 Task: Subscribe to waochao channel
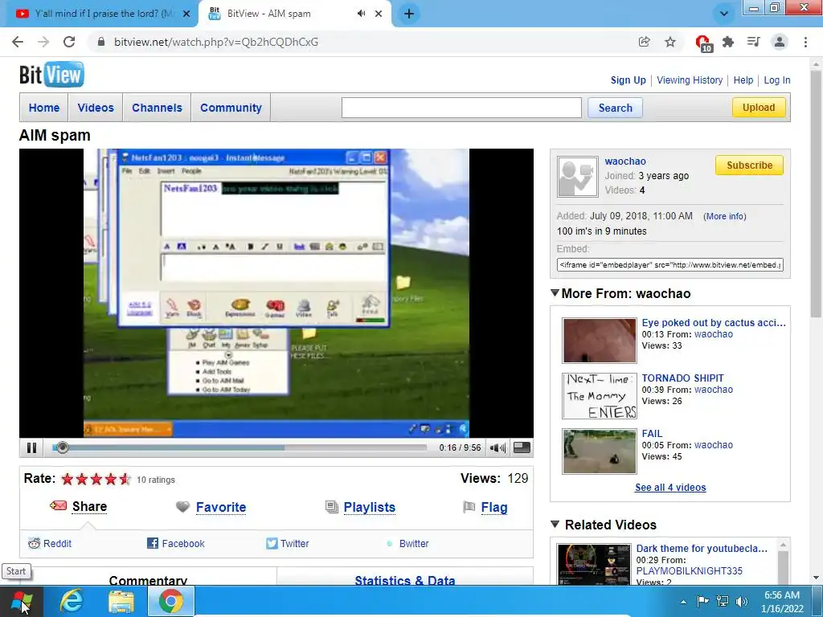click(749, 165)
